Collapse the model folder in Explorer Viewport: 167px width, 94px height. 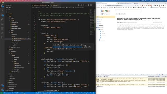click(x=12, y=20)
